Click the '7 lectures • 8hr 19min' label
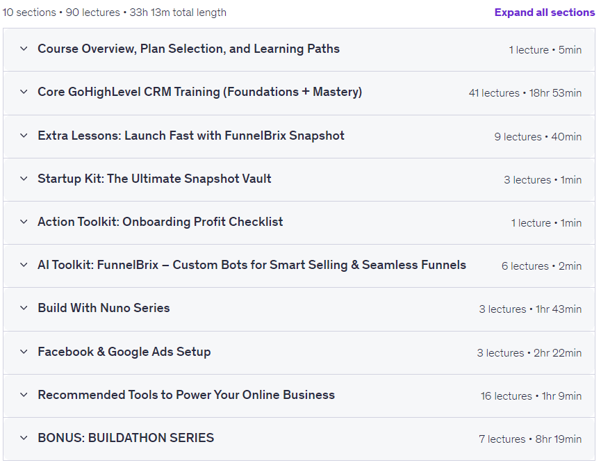Screen dimensions: 601x465 pyautogui.click(x=530, y=439)
